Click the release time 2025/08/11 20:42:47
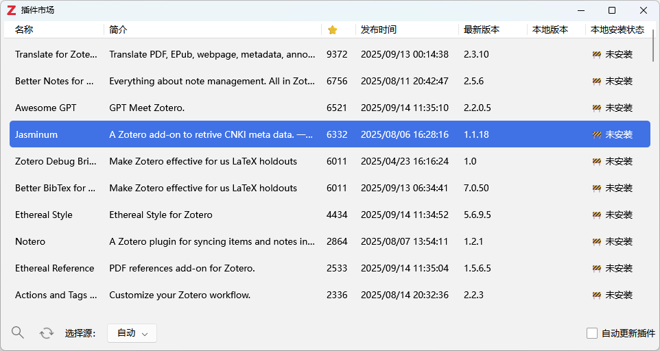This screenshot has width=660, height=351. click(405, 81)
